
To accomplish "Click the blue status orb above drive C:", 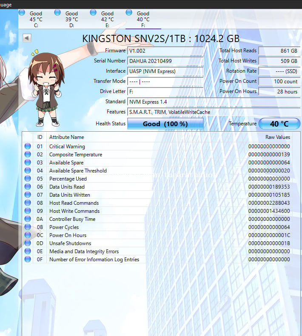I will click(22, 13).
